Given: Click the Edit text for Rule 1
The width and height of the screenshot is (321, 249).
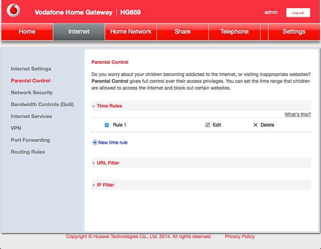Looking at the screenshot, I should coord(217,125).
